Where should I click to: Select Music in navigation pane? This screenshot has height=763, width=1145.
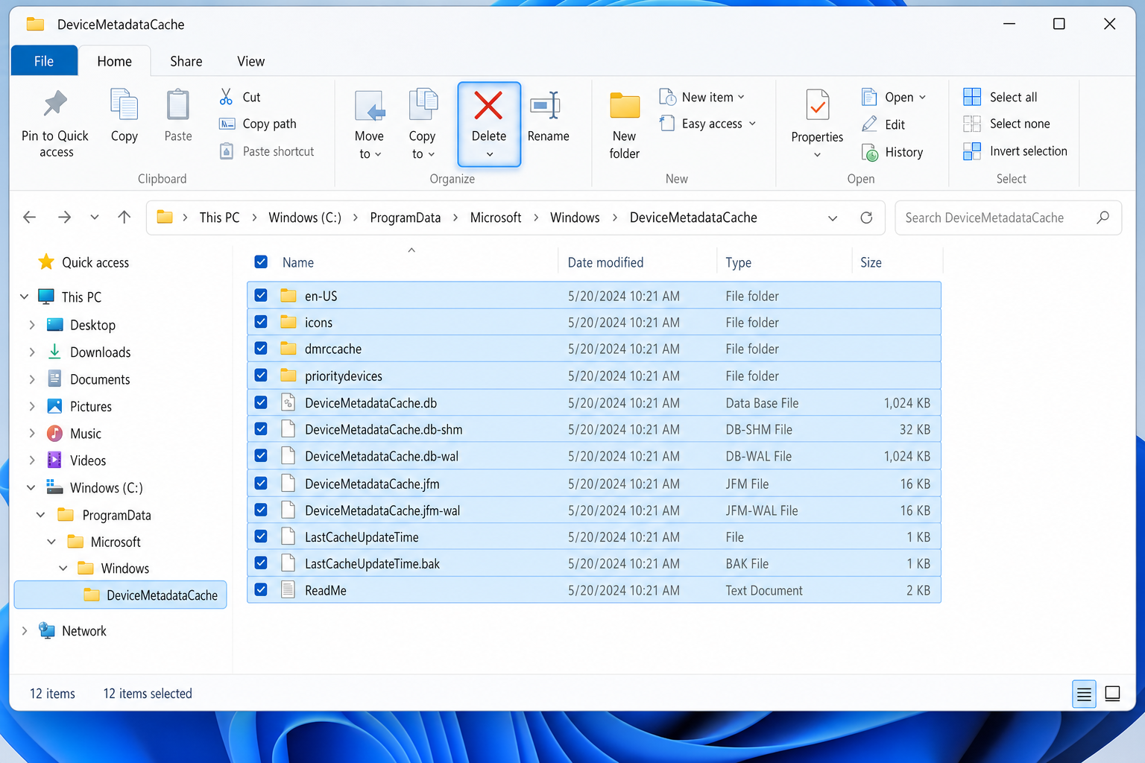click(86, 434)
